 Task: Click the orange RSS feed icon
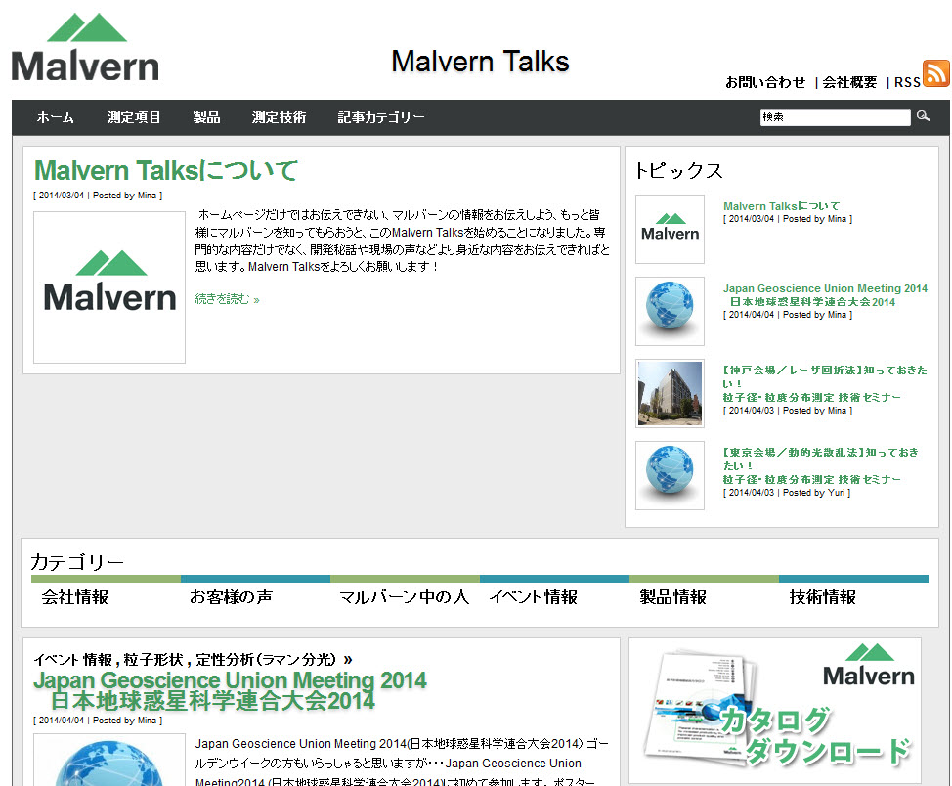click(x=935, y=73)
